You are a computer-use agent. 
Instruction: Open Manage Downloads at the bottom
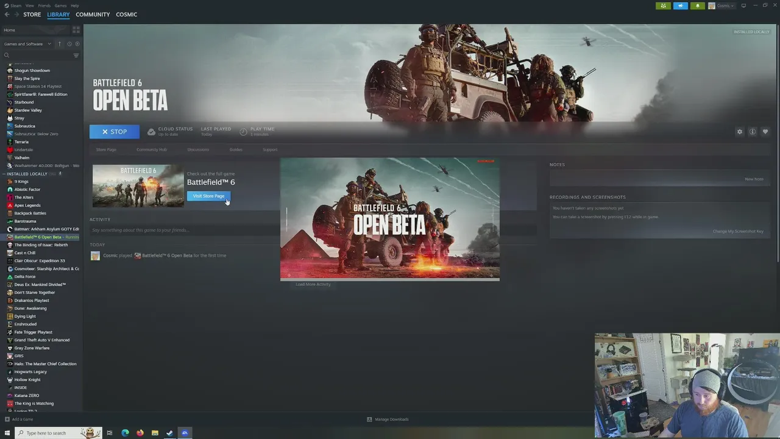[388, 419]
